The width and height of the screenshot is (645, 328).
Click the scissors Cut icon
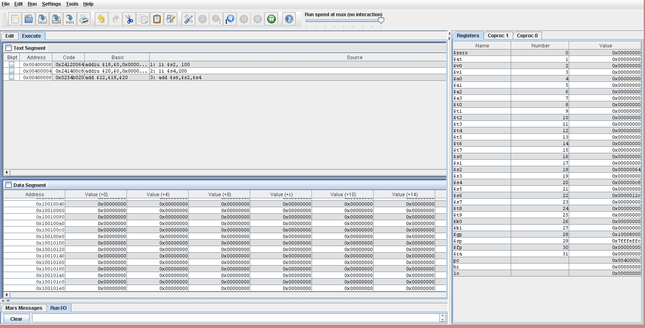129,19
